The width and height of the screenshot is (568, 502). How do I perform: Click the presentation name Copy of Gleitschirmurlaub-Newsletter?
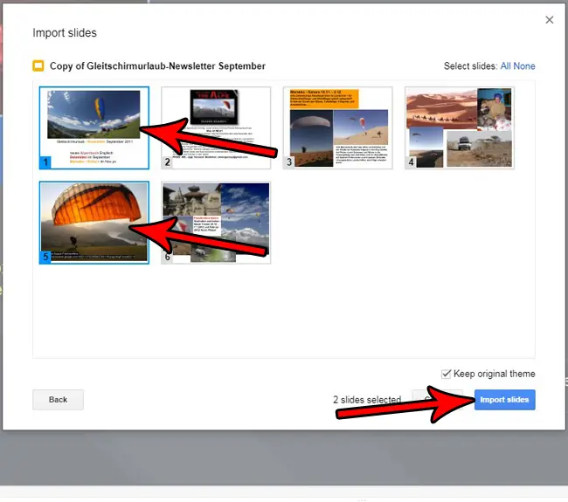pyautogui.click(x=156, y=65)
